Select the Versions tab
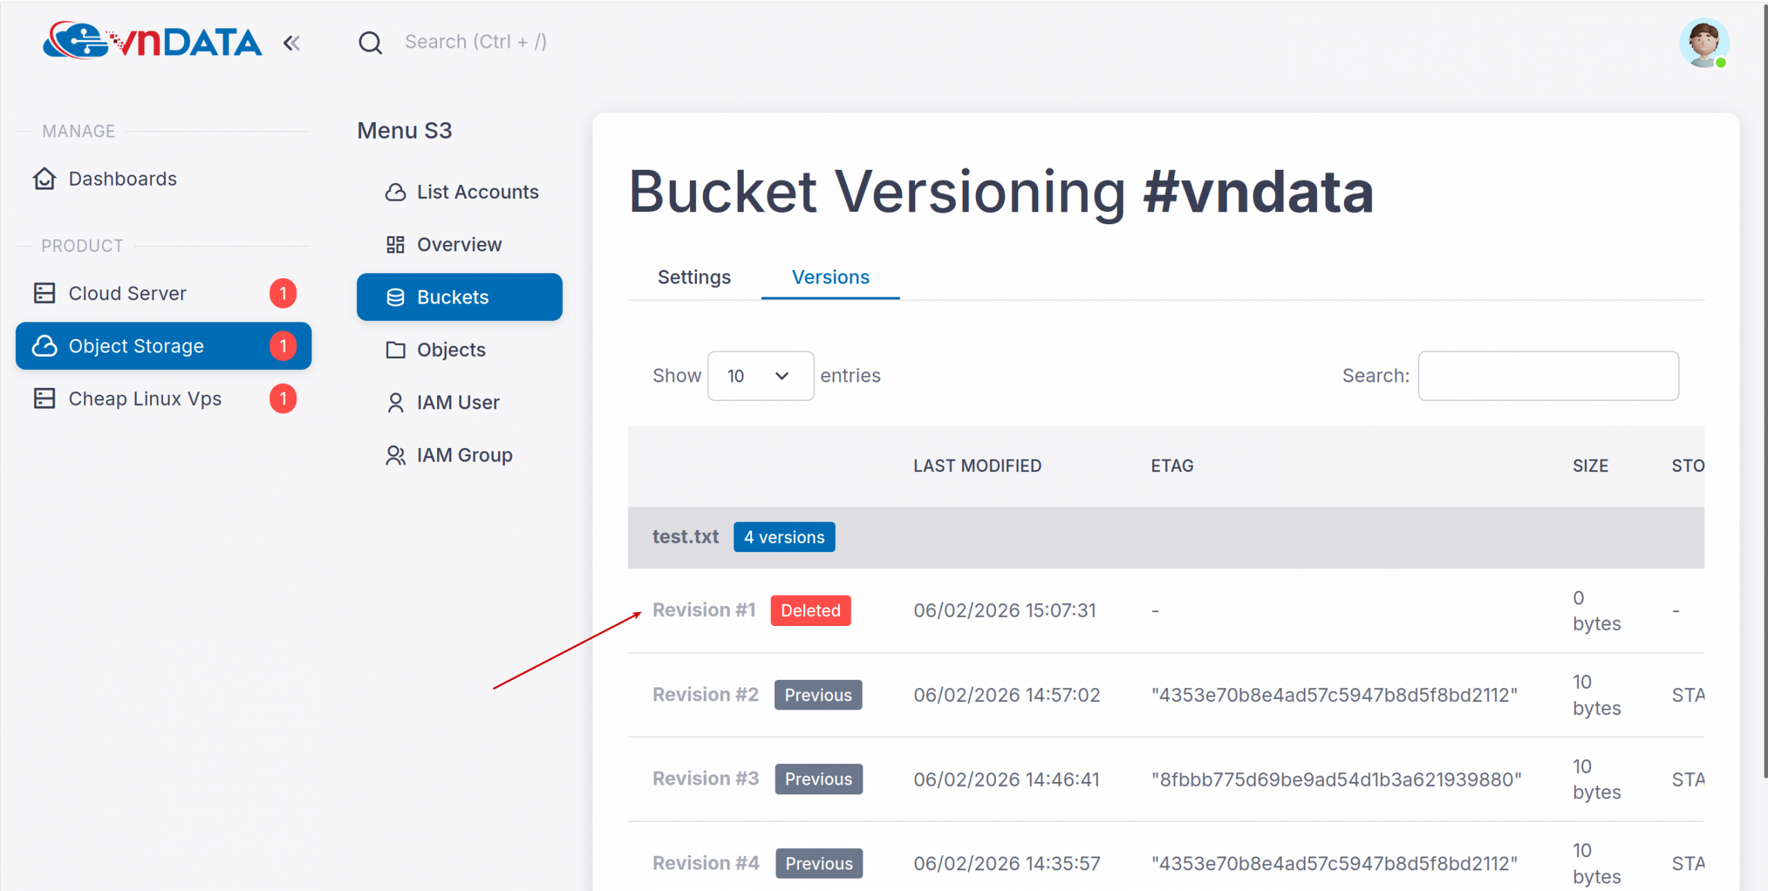The width and height of the screenshot is (1768, 891). click(830, 277)
